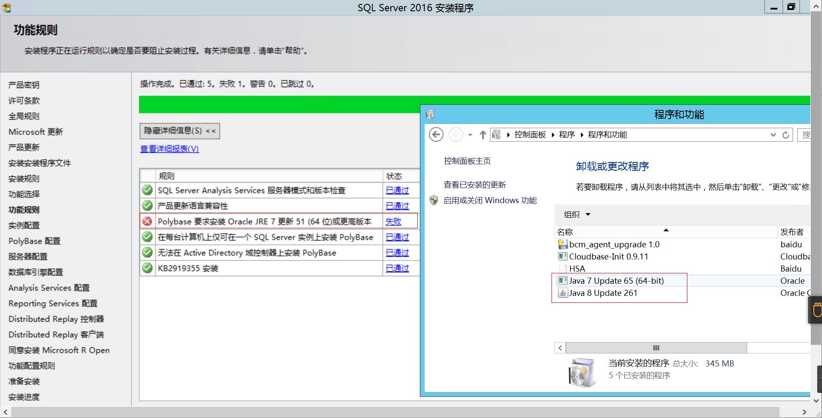Select the HSA program row
The width and height of the screenshot is (822, 418).
pyautogui.click(x=682, y=269)
